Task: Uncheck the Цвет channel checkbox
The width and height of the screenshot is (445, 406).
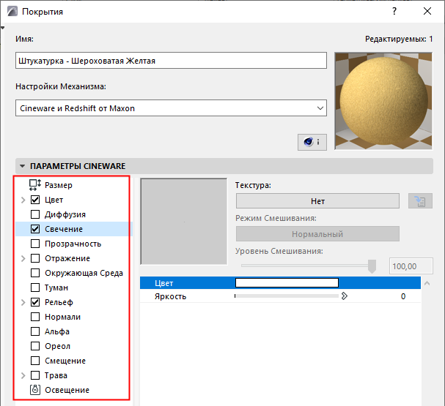Action: (35, 200)
